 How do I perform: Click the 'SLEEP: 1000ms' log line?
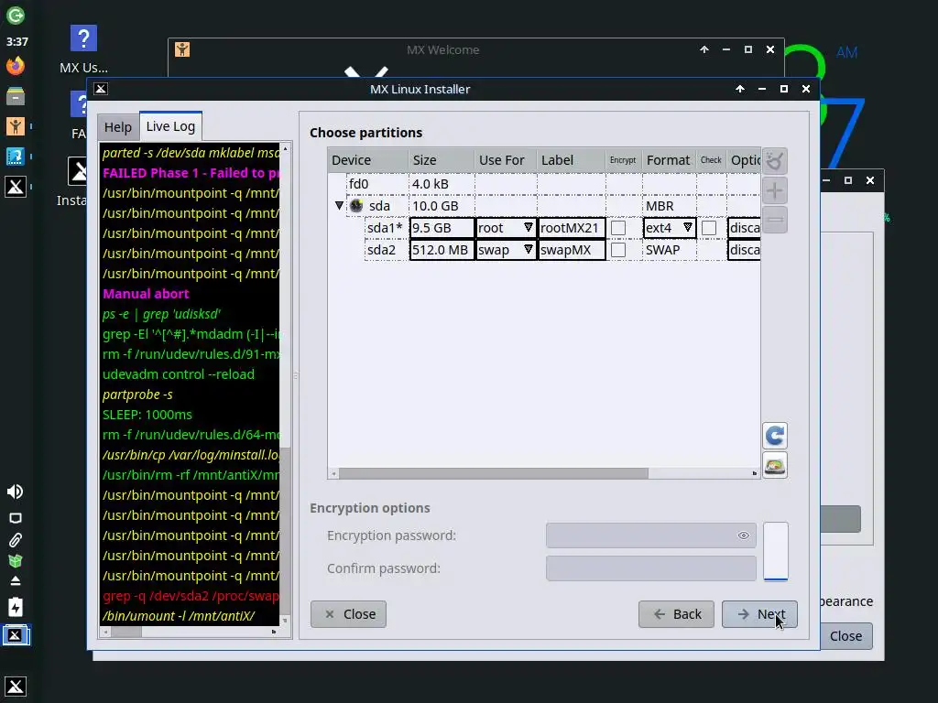pos(147,415)
